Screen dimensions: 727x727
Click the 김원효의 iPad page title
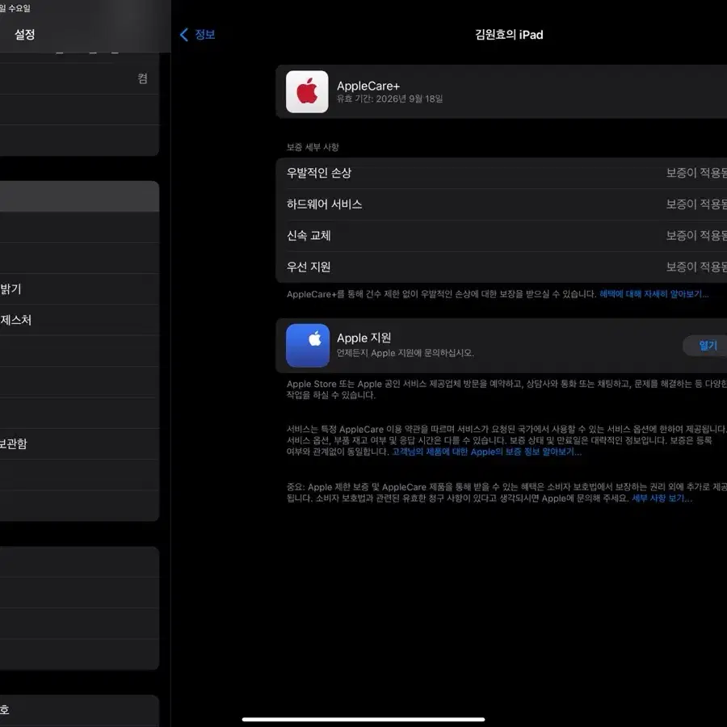(509, 35)
